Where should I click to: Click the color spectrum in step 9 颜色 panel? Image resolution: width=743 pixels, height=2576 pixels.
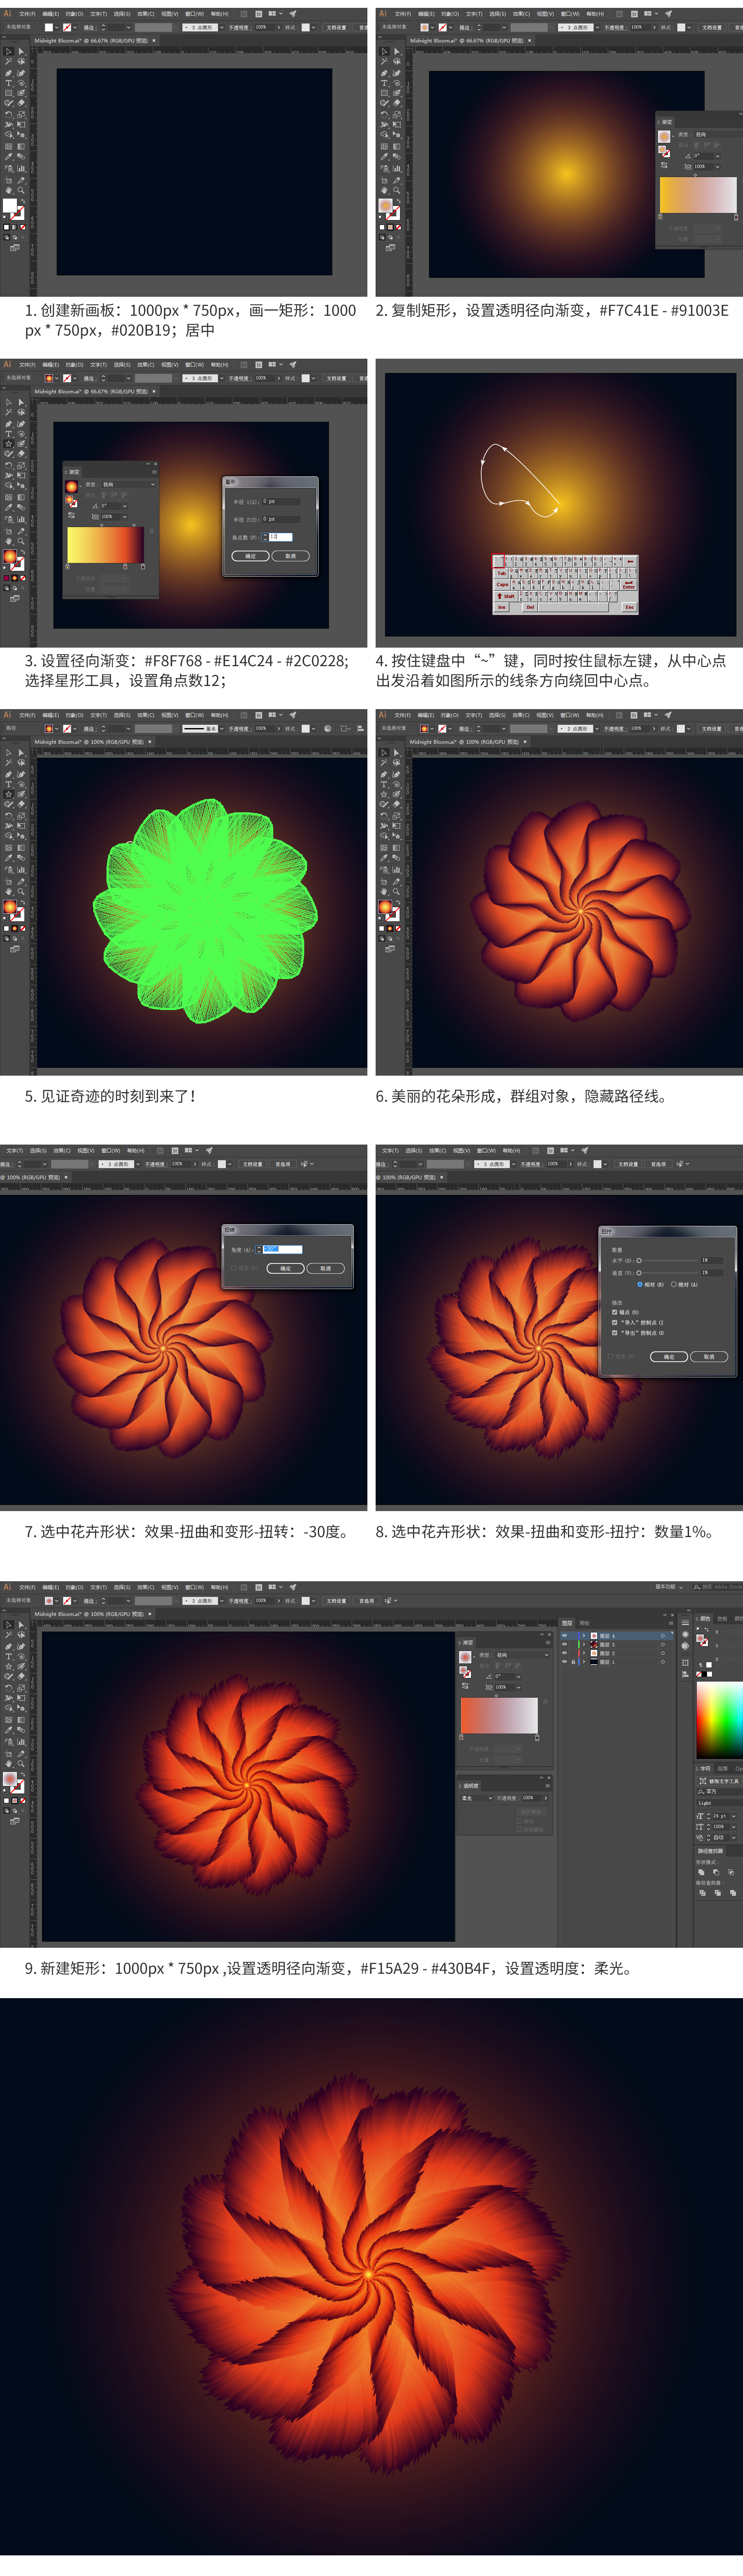click(719, 1719)
